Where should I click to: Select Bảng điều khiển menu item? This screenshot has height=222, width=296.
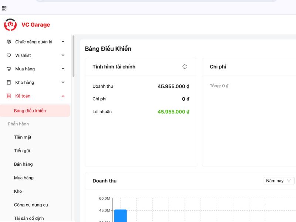[30, 111]
